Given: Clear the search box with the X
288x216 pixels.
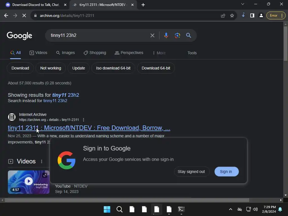Looking at the screenshot, I should tap(152, 35).
